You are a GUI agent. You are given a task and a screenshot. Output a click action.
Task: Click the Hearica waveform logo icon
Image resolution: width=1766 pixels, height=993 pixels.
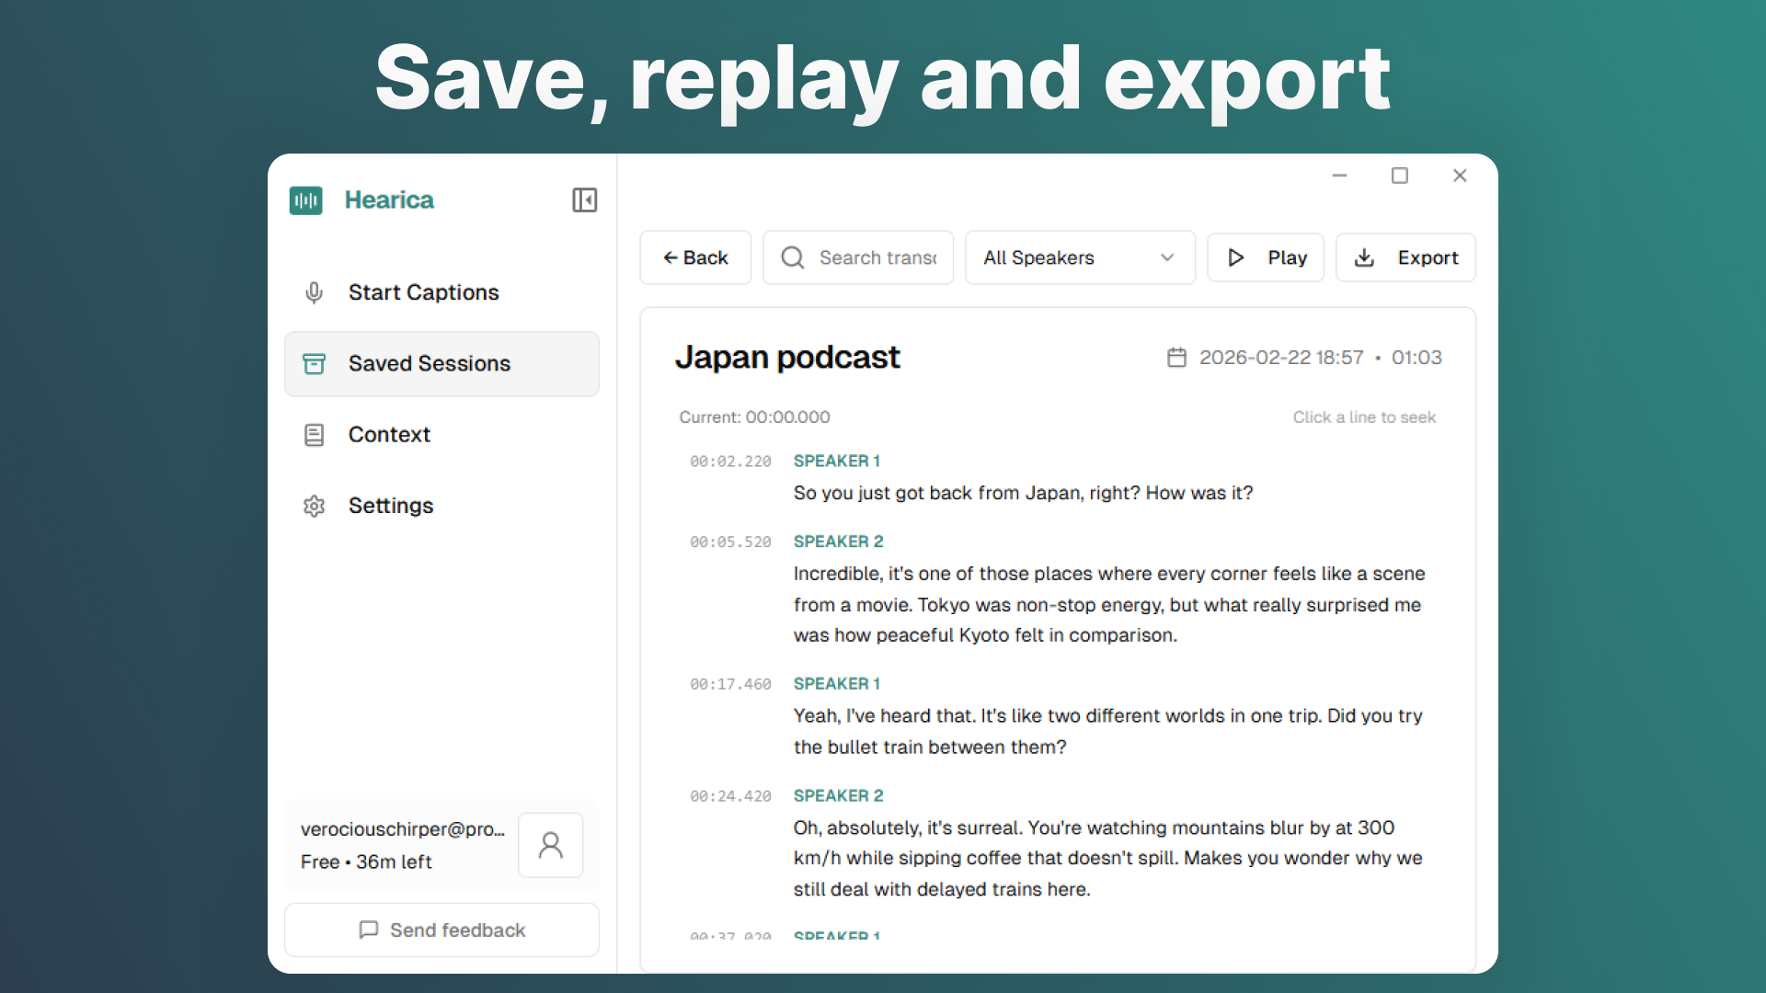coord(305,200)
